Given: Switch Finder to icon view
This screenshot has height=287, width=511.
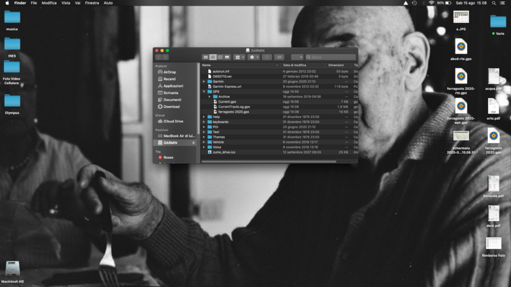Looking at the screenshot, I should pos(206,57).
